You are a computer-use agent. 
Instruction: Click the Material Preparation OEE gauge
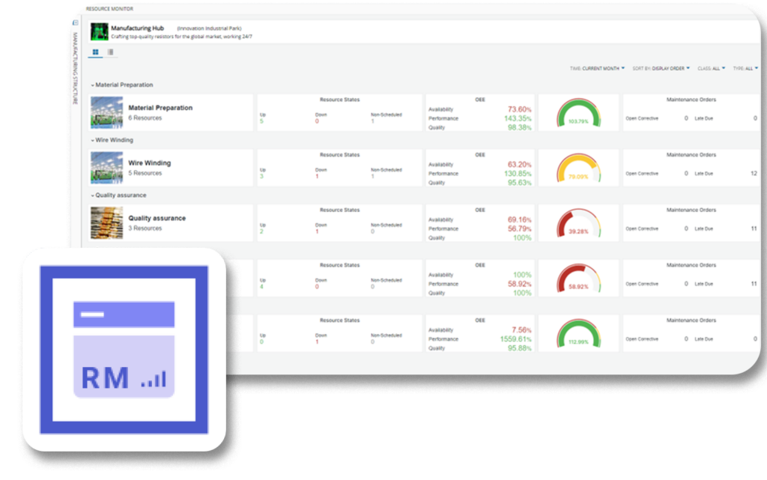(578, 113)
